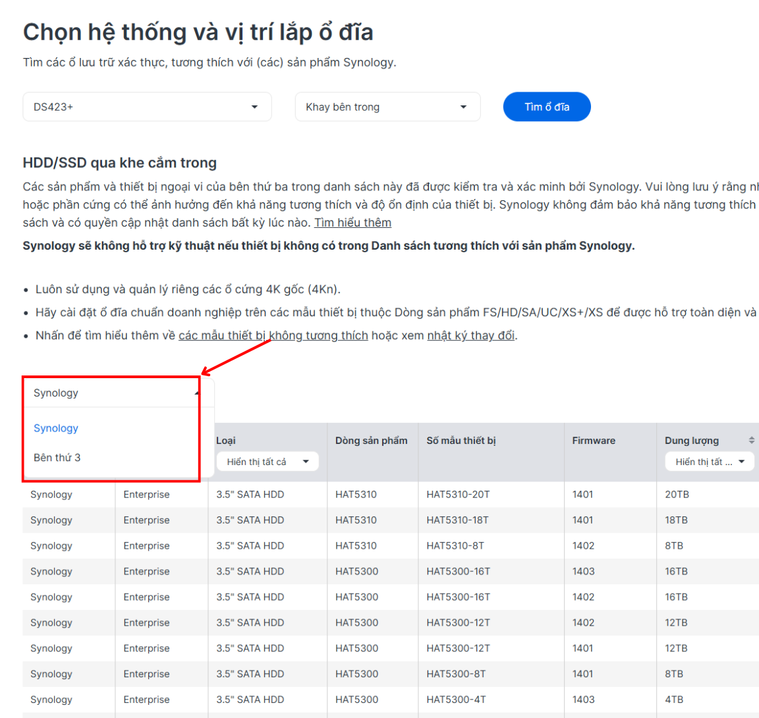Click heading Chọn hệ thống và vị trí lắp ổ đĩa
This screenshot has height=718, width=759.
click(198, 32)
